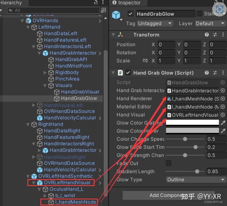Open the Layer dropdown showing Default

click(x=210, y=24)
